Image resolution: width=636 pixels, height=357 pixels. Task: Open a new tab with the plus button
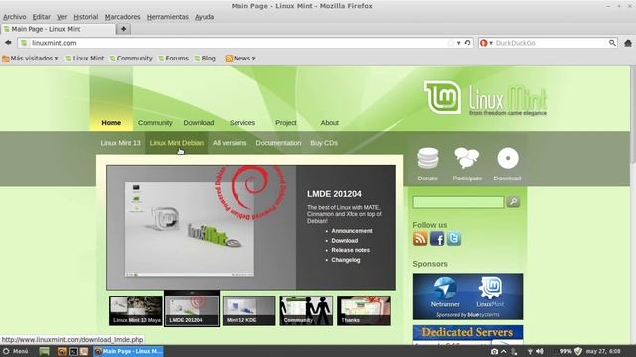tap(123, 29)
